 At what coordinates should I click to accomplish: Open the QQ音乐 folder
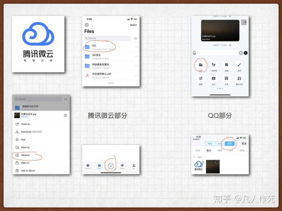[x=111, y=57]
